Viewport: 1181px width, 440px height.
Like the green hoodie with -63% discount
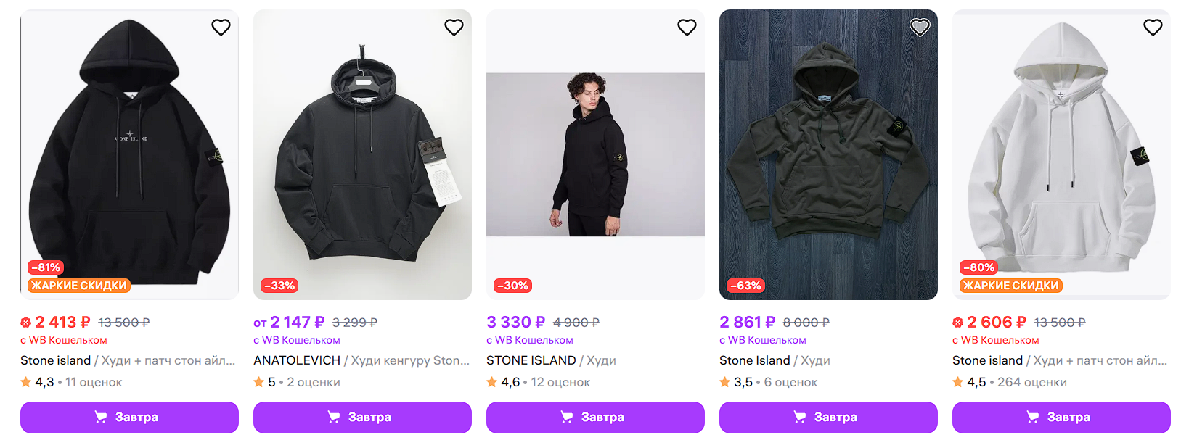pos(920,28)
